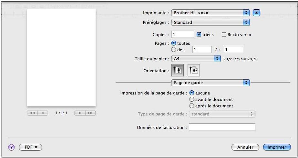Go to previous preview page
The height and width of the screenshot is (158, 298).
click(43, 113)
